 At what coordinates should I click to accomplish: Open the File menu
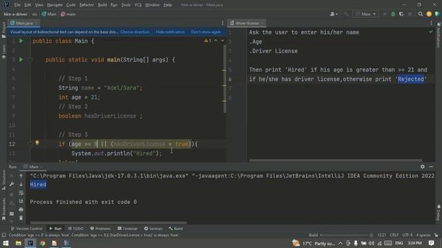click(x=17, y=5)
